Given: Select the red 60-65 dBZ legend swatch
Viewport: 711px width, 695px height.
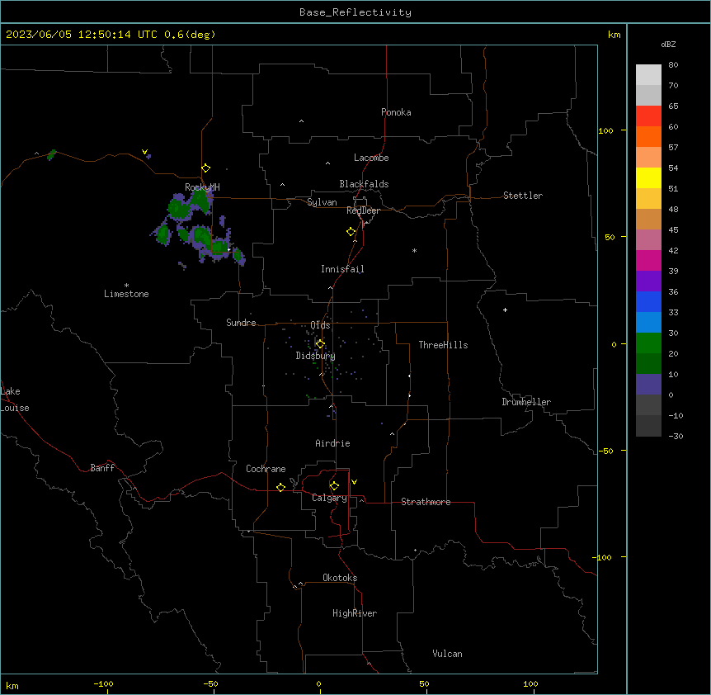Looking at the screenshot, I should click(x=648, y=116).
